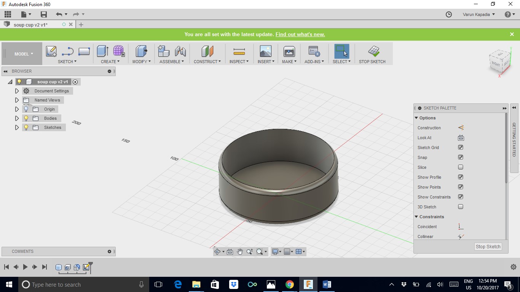The image size is (520, 292).
Task: Activate the soup cup v2 v1 radio button
Action: coord(75,82)
